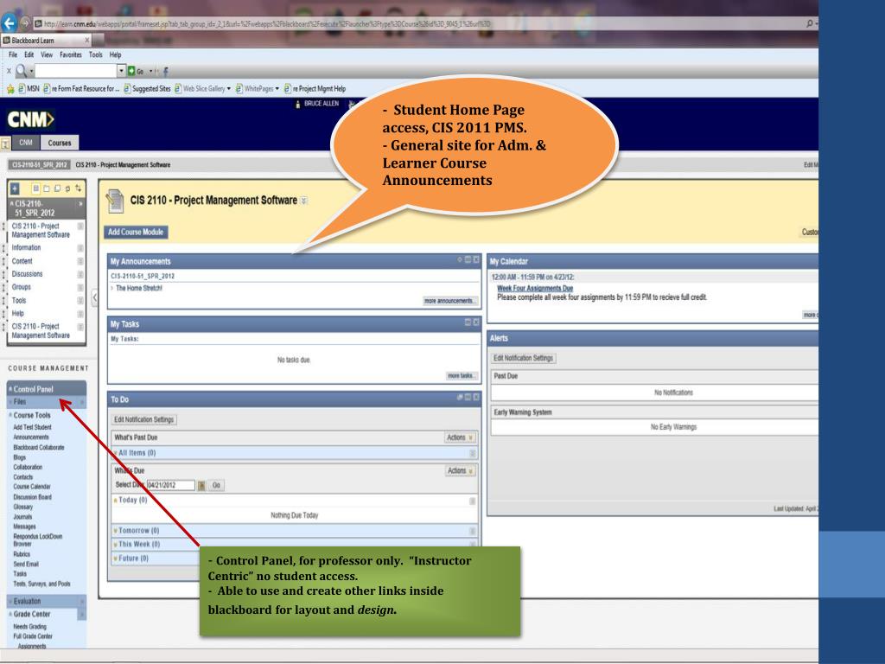Open the toolbar search field dropdown arrow

coord(121,71)
